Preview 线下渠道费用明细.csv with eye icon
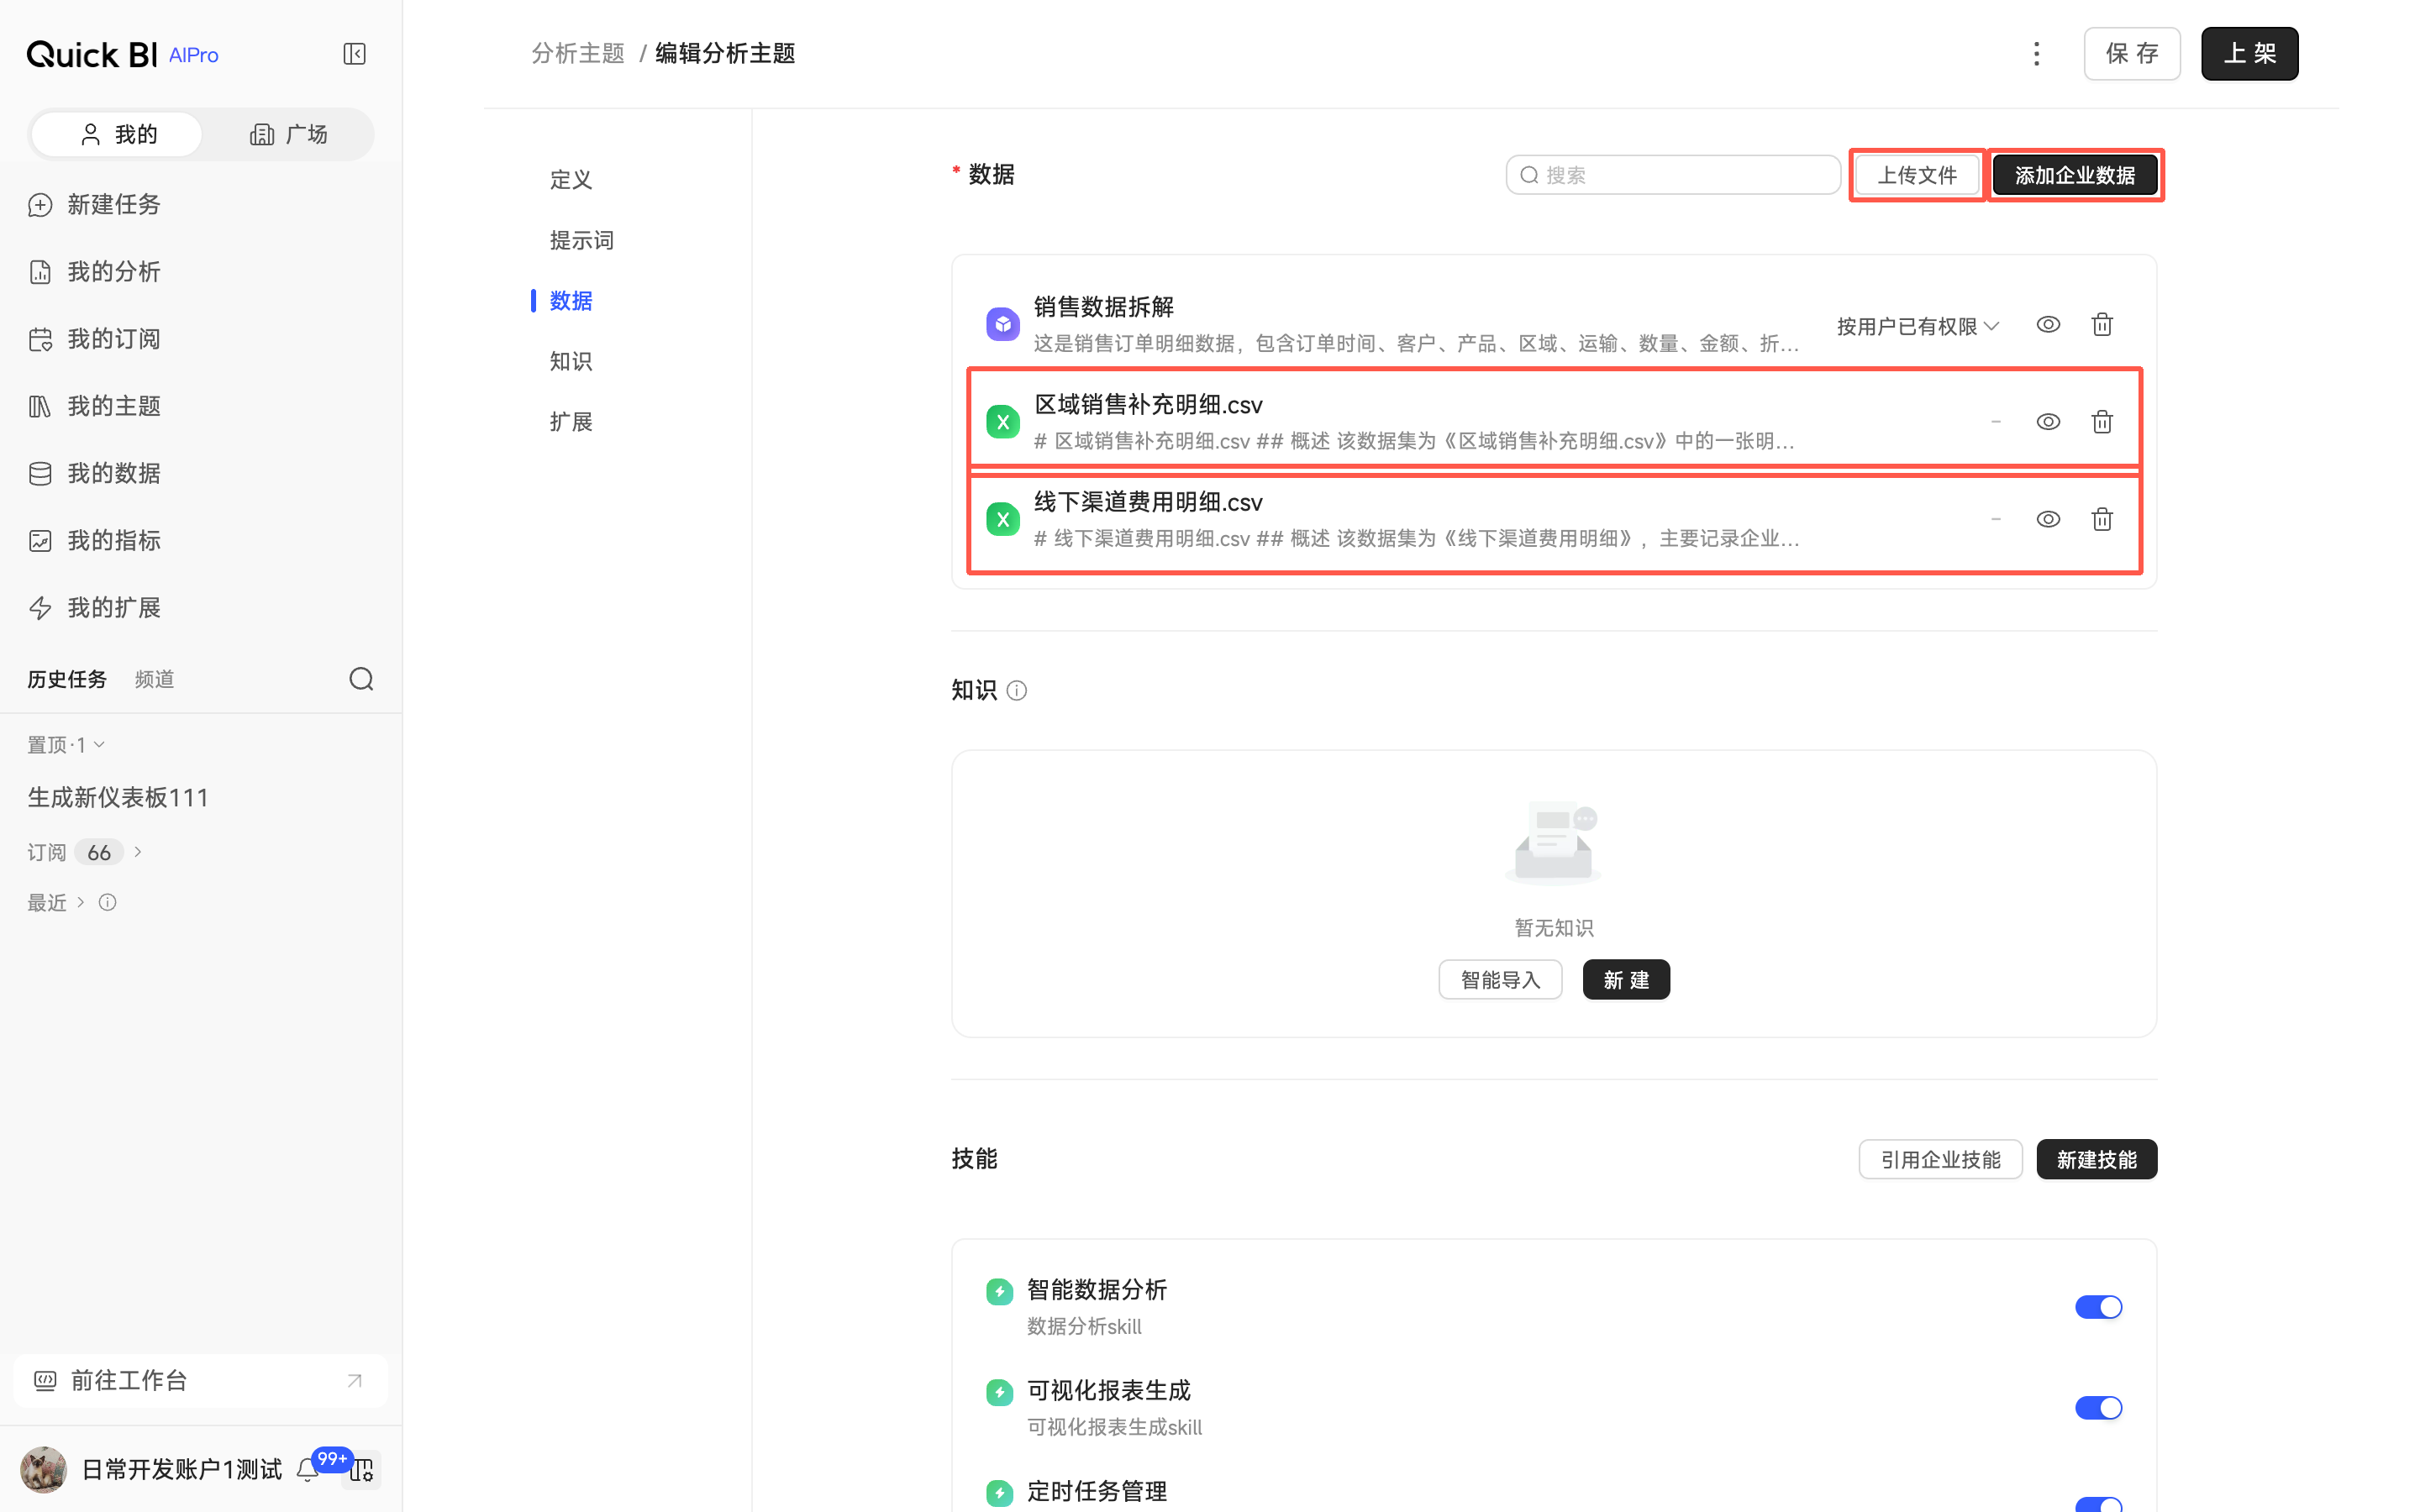 click(2048, 519)
